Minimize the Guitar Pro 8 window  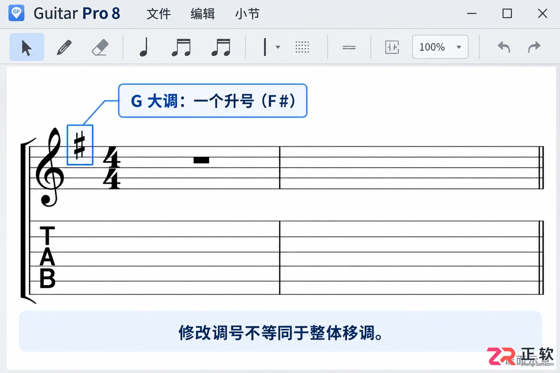[x=472, y=14]
